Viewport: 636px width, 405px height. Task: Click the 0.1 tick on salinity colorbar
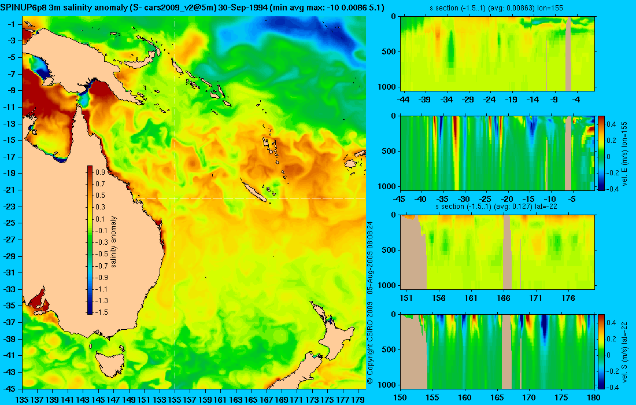(x=100, y=219)
